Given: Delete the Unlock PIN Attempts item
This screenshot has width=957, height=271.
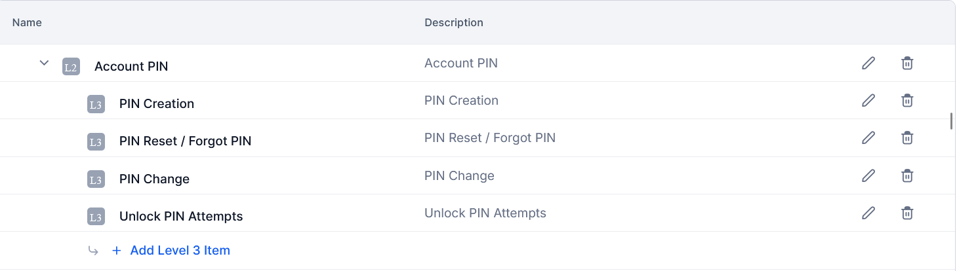Looking at the screenshot, I should 907,213.
